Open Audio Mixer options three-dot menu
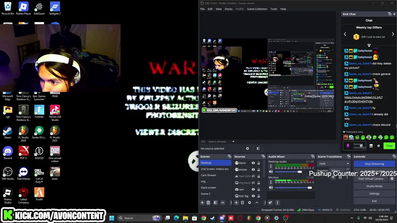Image resolution: width=397 pixels, height=223 pixels. pyautogui.click(x=277, y=203)
